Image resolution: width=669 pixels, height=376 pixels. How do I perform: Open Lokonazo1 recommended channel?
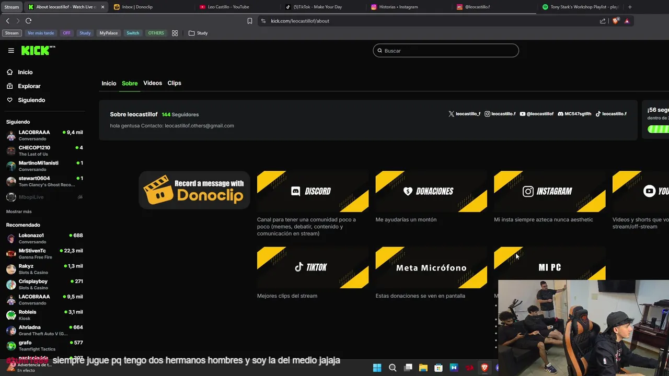pos(44,238)
